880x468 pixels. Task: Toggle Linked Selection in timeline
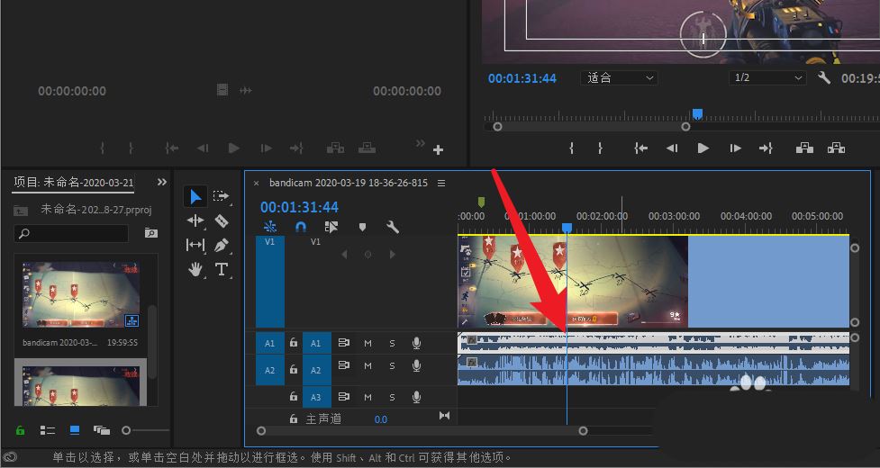pos(331,227)
